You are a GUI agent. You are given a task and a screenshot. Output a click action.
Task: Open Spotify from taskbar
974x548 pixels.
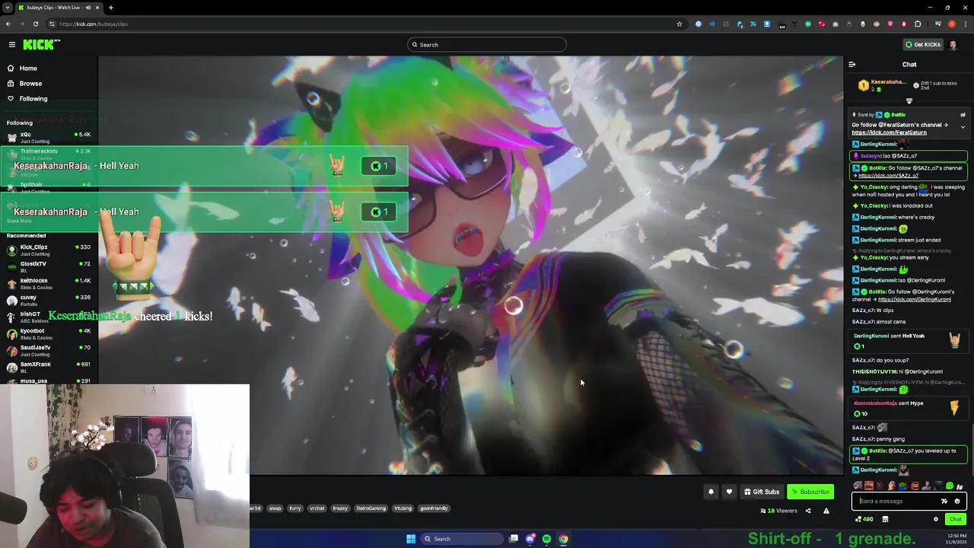point(546,539)
